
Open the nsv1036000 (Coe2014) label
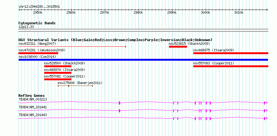click(37, 57)
